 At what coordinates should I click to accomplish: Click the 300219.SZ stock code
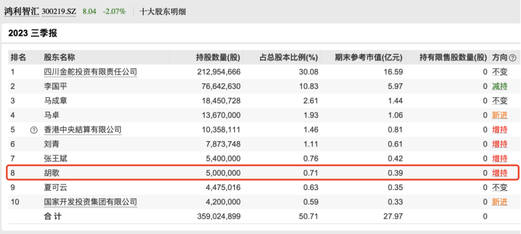(x=59, y=12)
